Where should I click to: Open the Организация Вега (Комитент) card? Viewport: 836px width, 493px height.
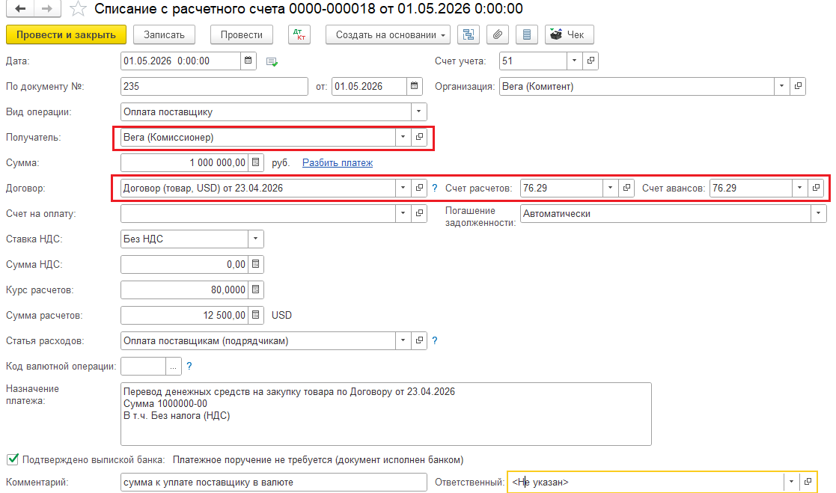(798, 86)
